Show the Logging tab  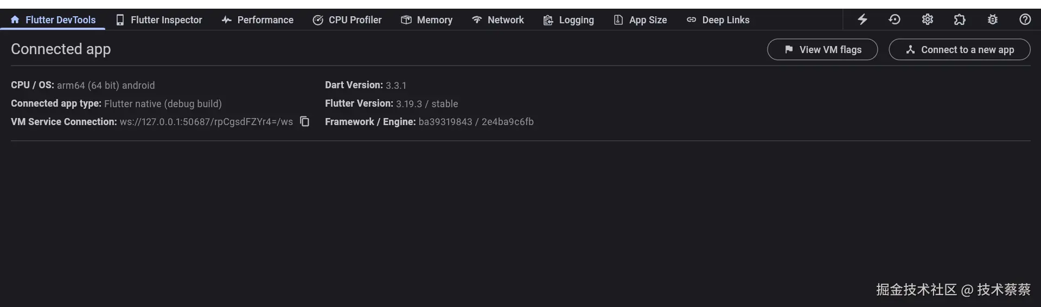[x=569, y=20]
